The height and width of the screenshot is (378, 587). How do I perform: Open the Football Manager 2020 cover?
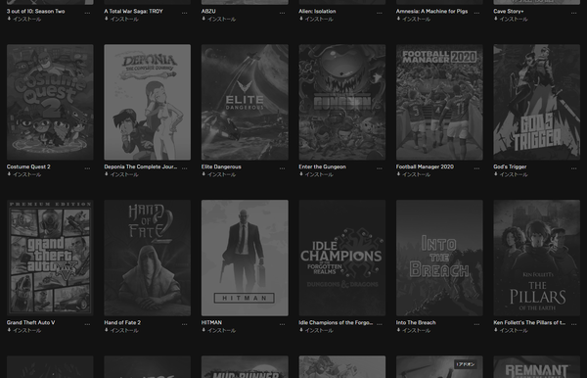tap(439, 102)
